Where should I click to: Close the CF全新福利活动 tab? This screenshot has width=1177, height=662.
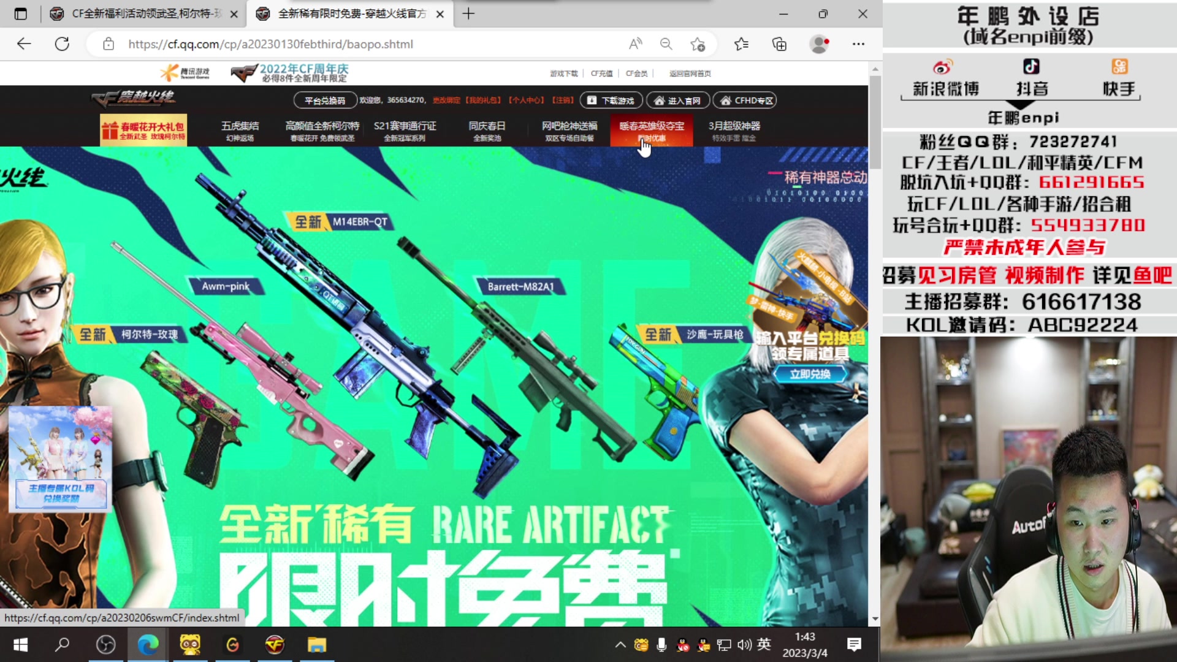(x=234, y=14)
